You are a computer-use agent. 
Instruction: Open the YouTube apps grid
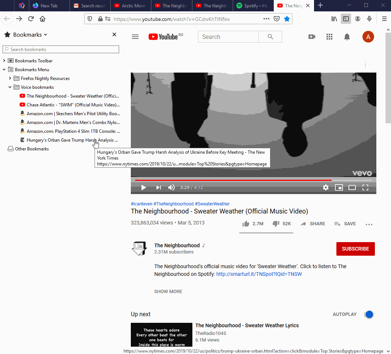pyautogui.click(x=329, y=37)
